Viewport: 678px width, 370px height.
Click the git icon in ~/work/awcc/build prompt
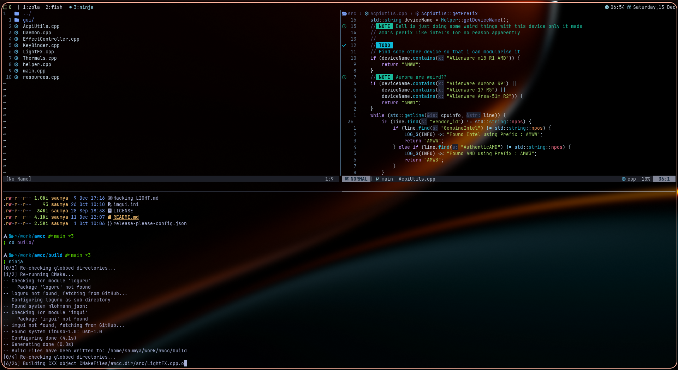pyautogui.click(x=67, y=255)
